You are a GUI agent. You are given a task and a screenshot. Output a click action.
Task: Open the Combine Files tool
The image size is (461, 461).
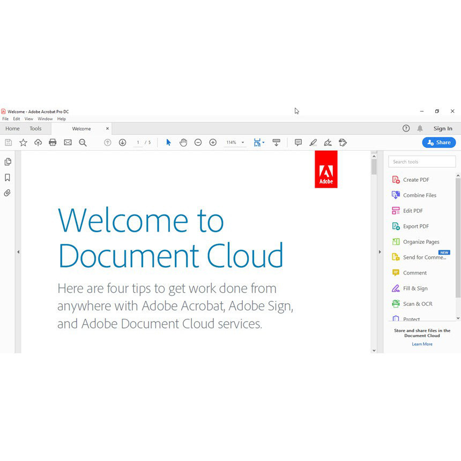click(414, 195)
